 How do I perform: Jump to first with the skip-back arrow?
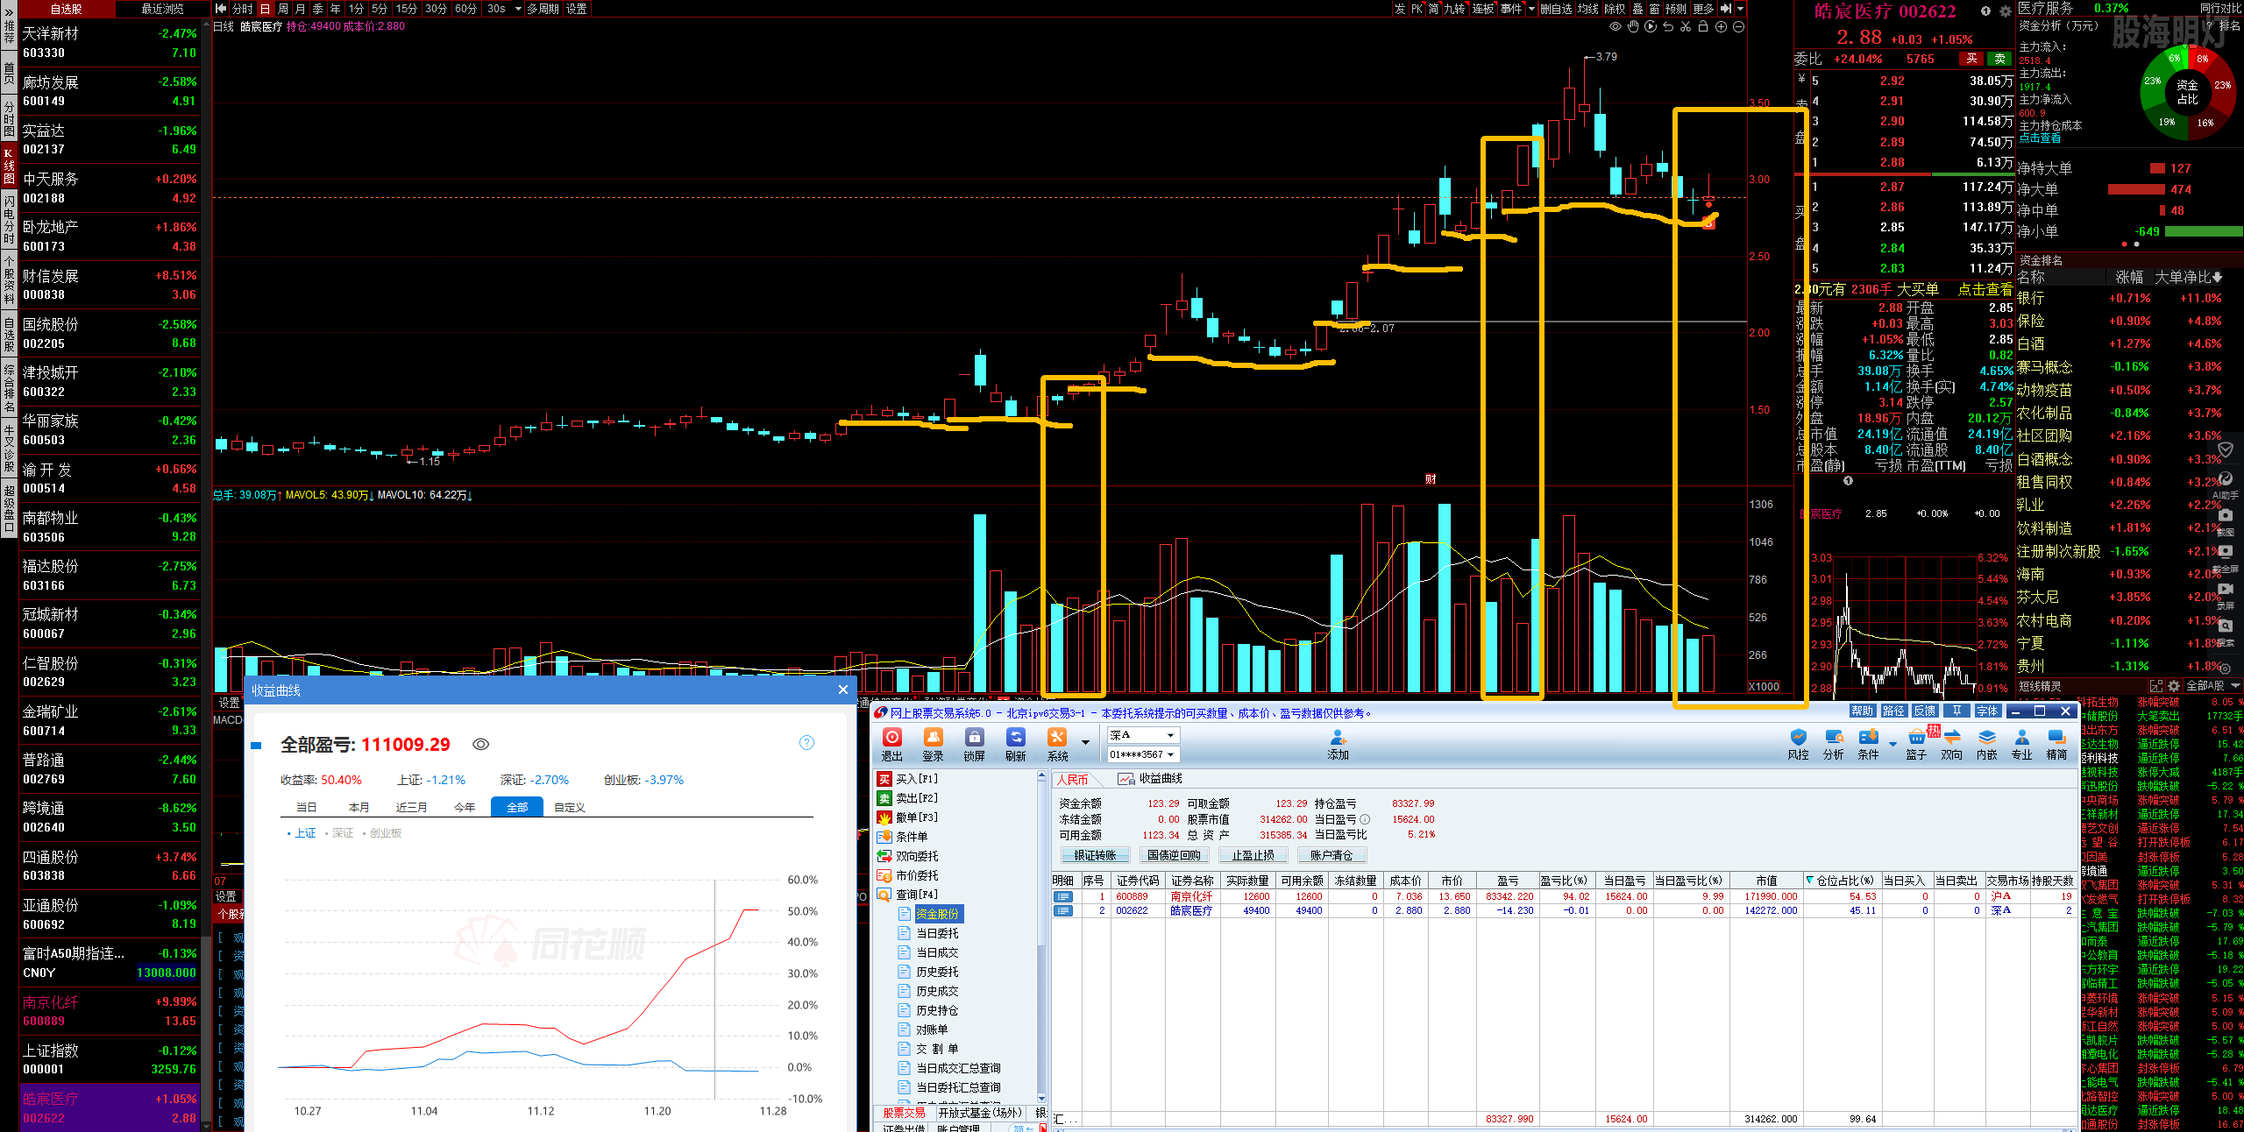click(x=221, y=9)
